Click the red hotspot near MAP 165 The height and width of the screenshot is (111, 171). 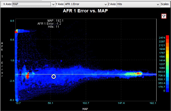coord(138,73)
